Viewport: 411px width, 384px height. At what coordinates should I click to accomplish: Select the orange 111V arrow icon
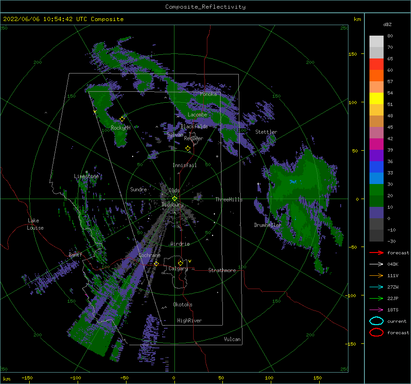pos(376,275)
